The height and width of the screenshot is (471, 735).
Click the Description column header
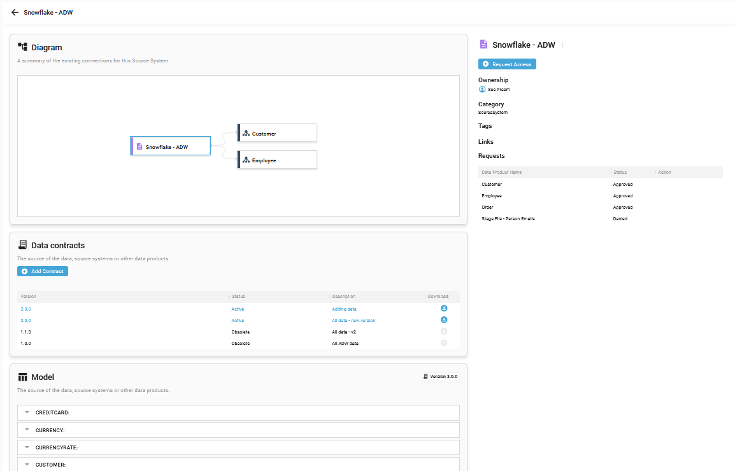pos(343,296)
